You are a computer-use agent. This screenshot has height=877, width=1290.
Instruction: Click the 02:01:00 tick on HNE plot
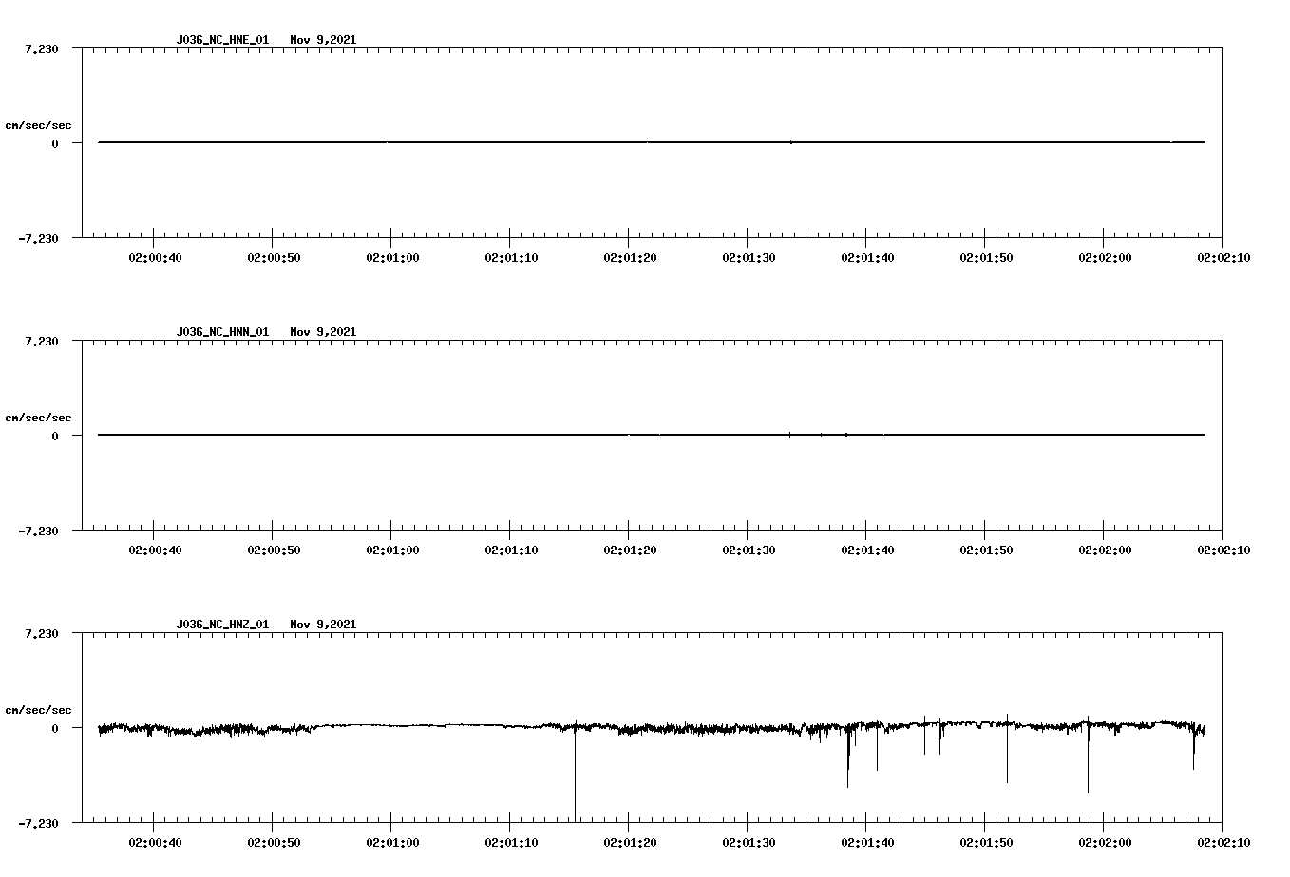point(391,257)
